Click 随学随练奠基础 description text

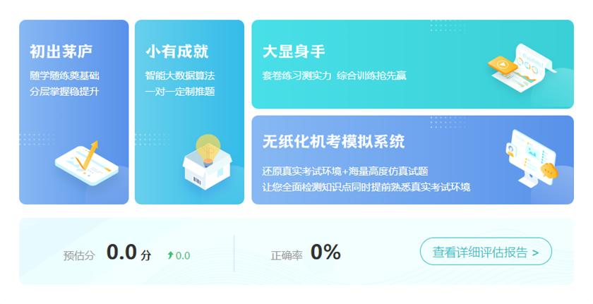click(x=65, y=75)
